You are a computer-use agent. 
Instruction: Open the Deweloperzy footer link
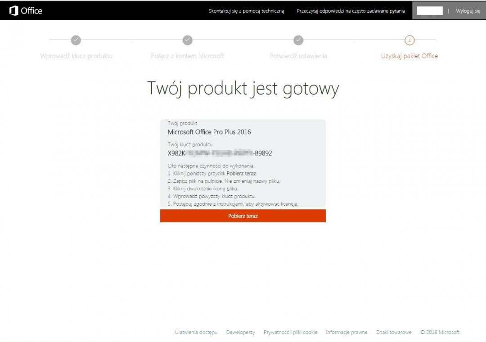pos(240,333)
